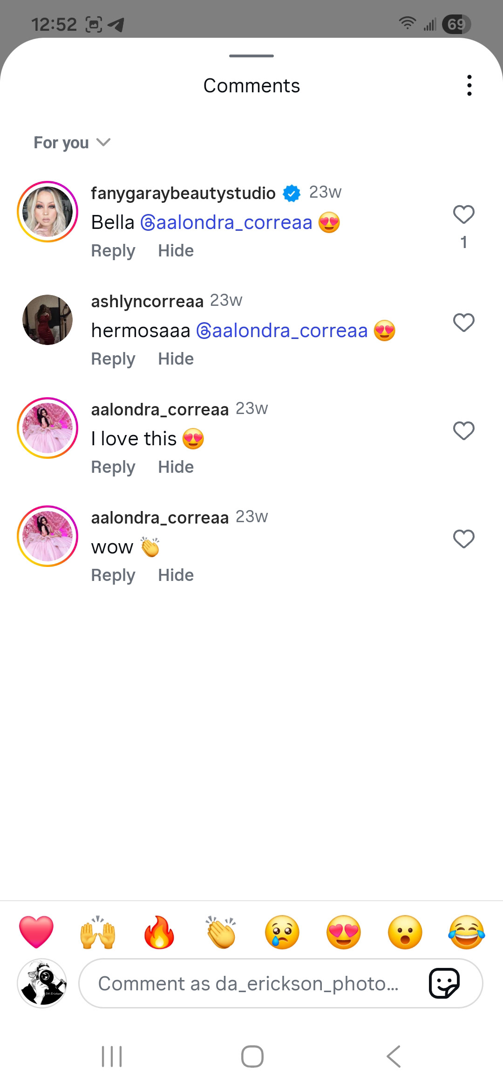Insert the laughing tears quick emoji
Screen dimensions: 503x1091
tap(467, 932)
